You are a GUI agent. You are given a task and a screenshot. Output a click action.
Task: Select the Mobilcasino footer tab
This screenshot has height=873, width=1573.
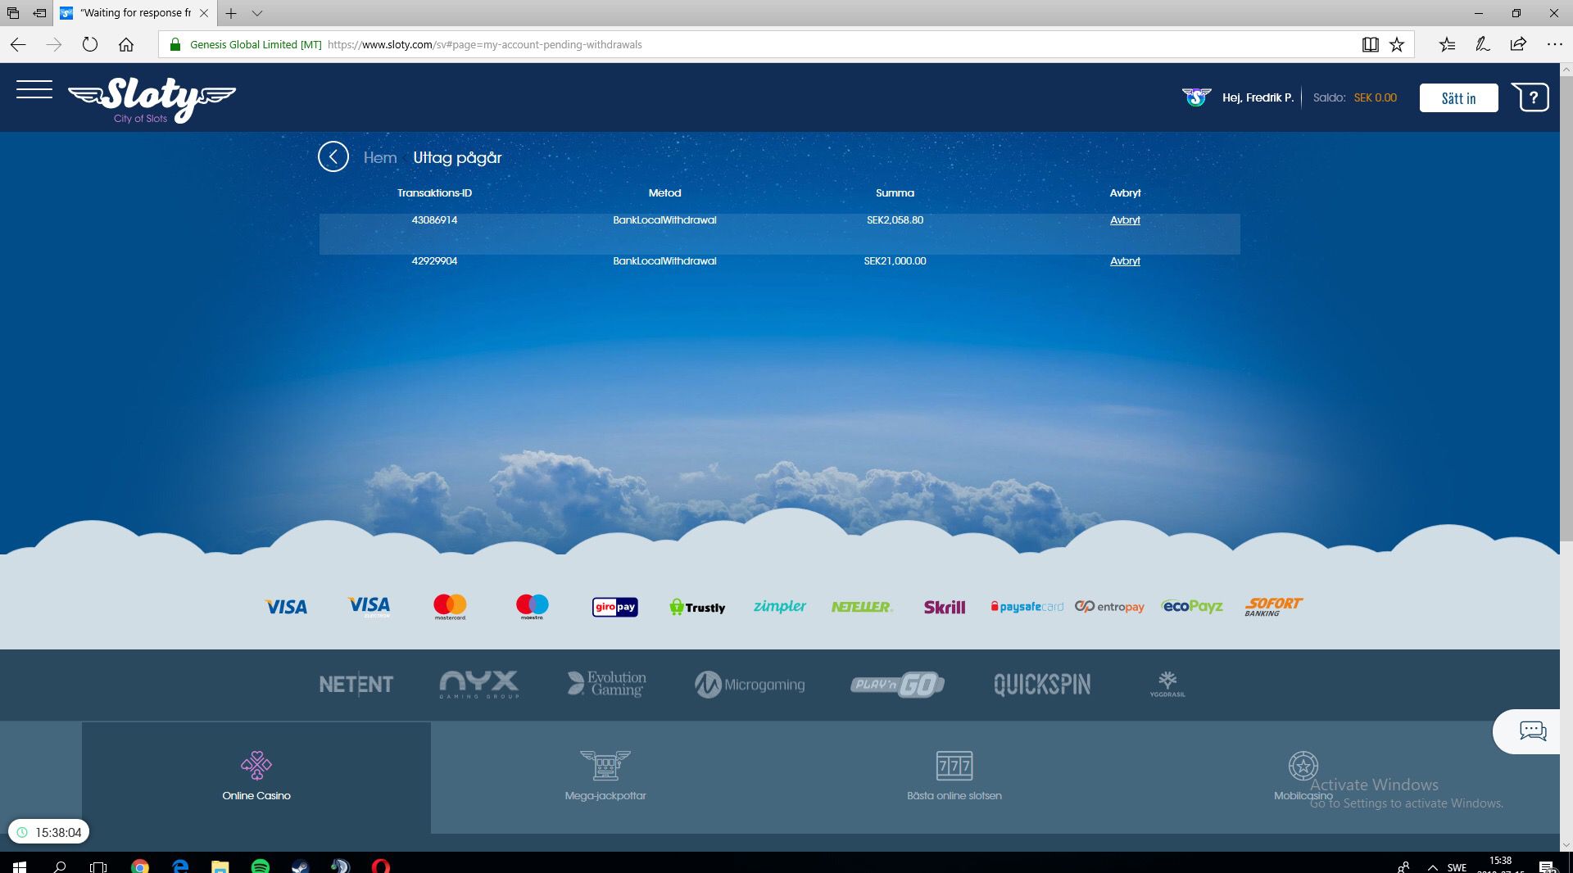(1303, 777)
